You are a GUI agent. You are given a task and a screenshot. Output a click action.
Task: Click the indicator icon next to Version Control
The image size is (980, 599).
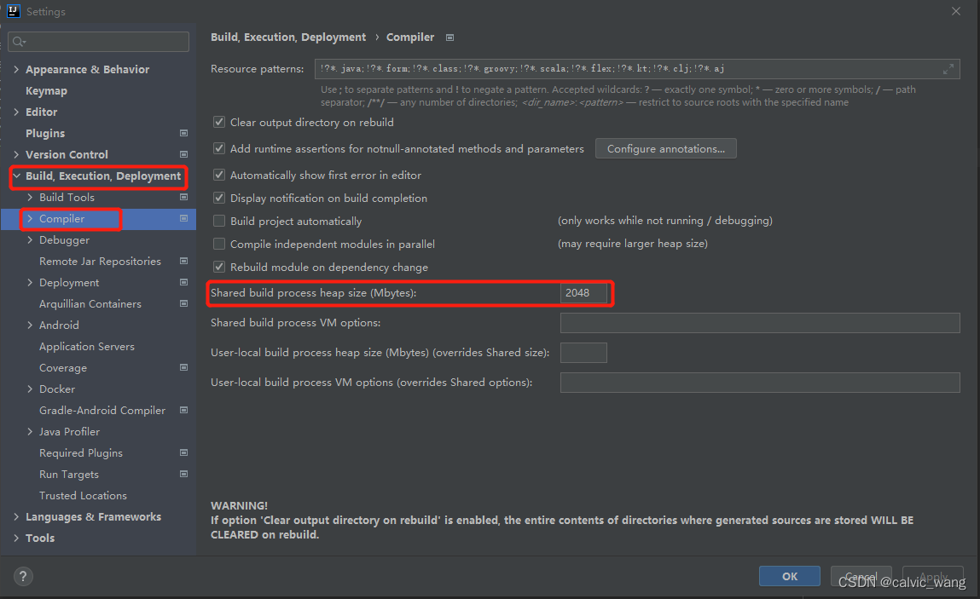tap(183, 154)
